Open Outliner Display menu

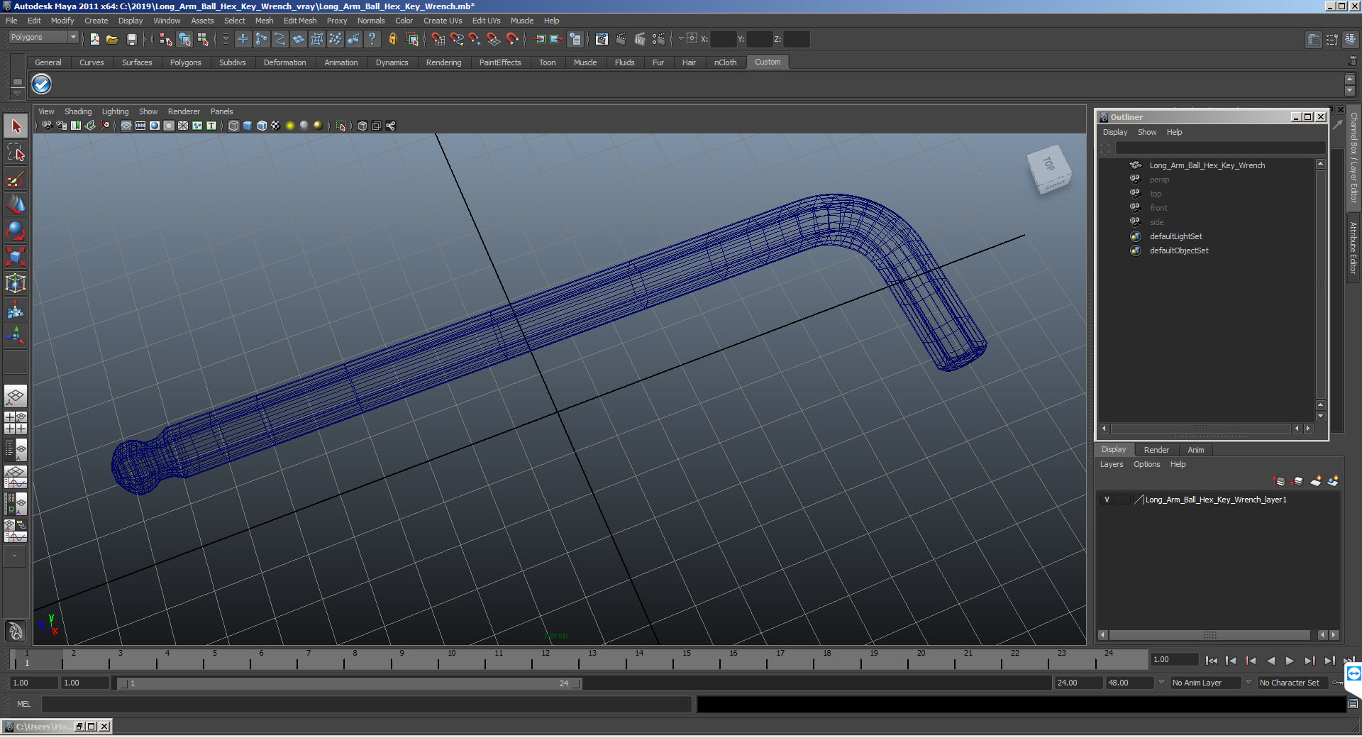pyautogui.click(x=1115, y=132)
